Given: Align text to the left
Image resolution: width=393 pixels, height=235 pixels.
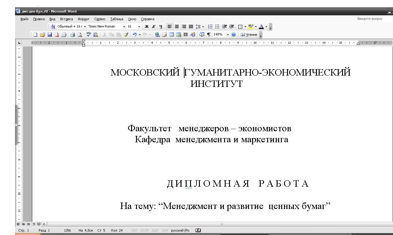Looking at the screenshot, I should 170,27.
